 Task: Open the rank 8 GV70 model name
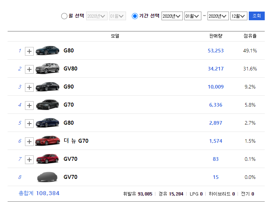click(70, 177)
